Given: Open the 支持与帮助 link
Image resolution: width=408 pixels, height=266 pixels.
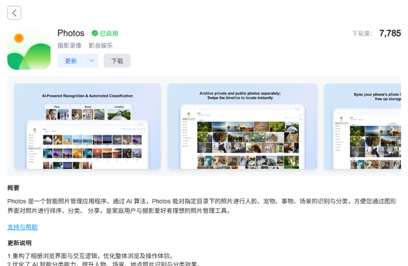Looking at the screenshot, I should click(x=23, y=227).
